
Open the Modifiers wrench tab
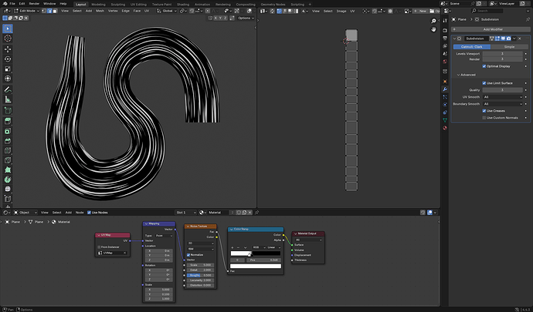(445, 89)
